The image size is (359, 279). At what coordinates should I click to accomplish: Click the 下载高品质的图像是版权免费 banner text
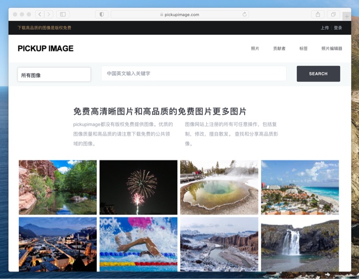45,28
